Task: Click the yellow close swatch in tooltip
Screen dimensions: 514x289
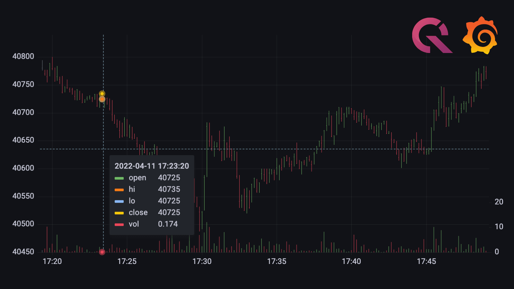Action: point(119,213)
